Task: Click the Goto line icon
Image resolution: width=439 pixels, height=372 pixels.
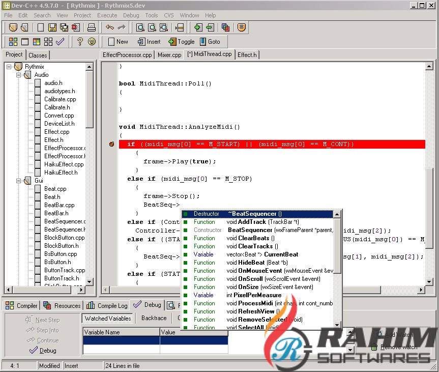Action: click(180, 27)
